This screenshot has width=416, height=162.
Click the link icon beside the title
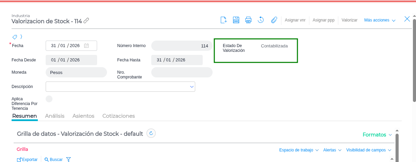click(x=86, y=21)
